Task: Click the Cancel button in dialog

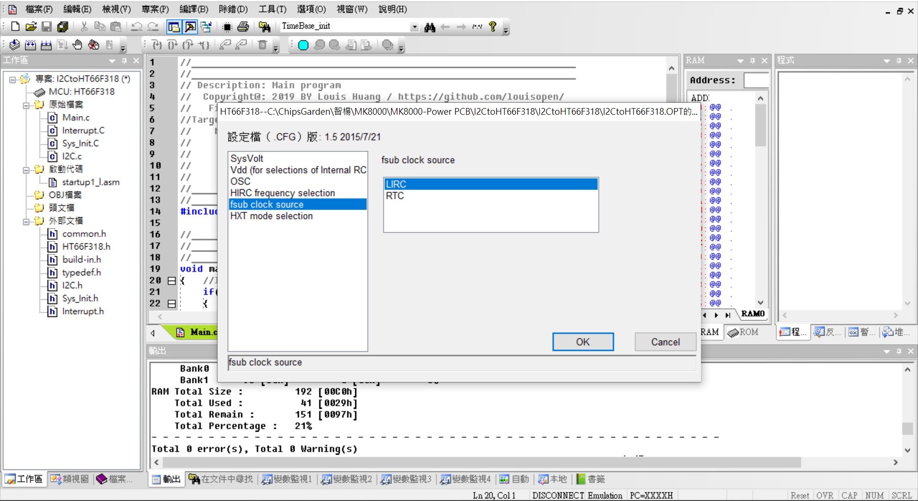Action: point(665,342)
